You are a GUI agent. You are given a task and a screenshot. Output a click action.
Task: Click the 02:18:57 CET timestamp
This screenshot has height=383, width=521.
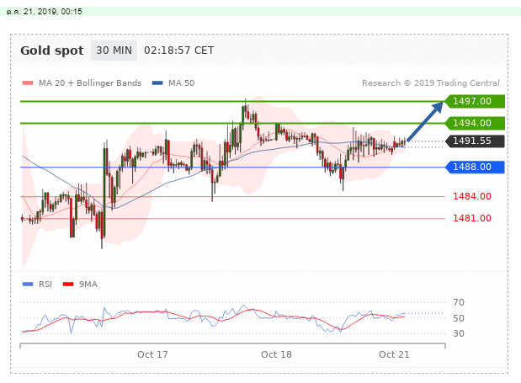[178, 51]
